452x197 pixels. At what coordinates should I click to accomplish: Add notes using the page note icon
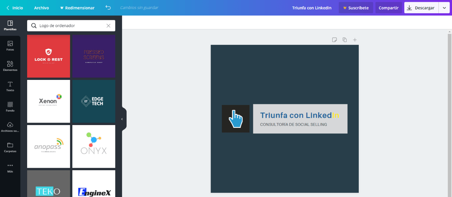coord(334,40)
